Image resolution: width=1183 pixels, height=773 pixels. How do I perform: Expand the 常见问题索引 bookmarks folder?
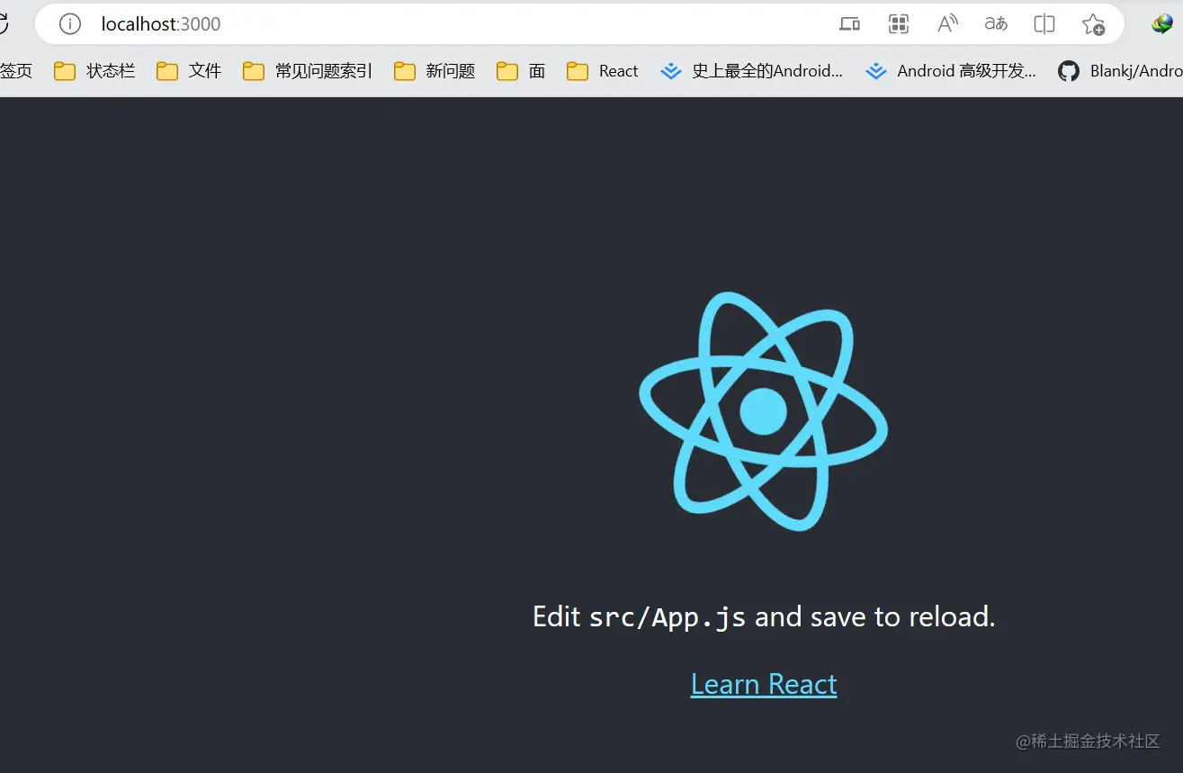[308, 71]
